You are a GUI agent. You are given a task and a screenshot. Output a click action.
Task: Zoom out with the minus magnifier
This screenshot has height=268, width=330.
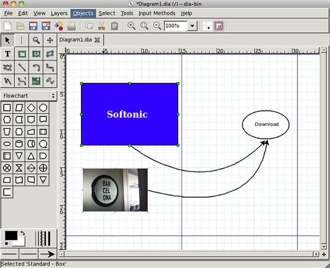pos(157,26)
